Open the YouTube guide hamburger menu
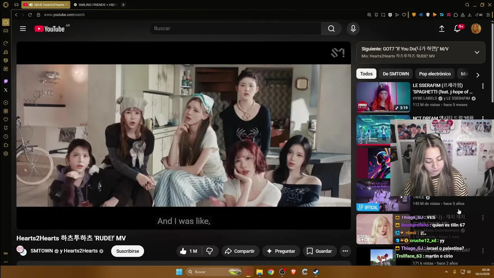494x278 pixels. point(23,29)
